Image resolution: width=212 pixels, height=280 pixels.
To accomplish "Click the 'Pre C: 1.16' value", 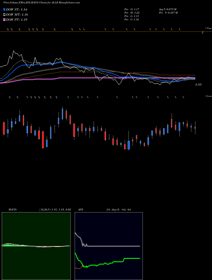I will pyautogui.click(x=132, y=20).
